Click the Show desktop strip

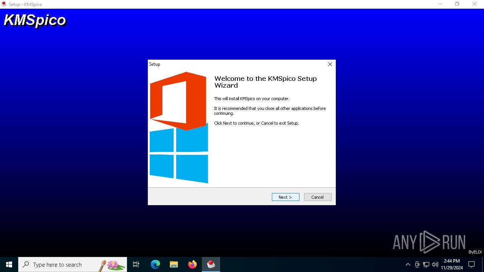[x=483, y=264]
